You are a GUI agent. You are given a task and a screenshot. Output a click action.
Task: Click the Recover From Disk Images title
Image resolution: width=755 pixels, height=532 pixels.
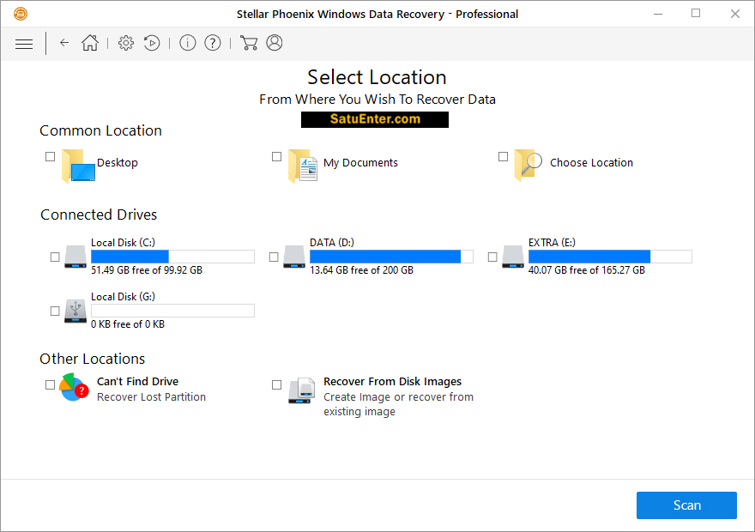[392, 381]
